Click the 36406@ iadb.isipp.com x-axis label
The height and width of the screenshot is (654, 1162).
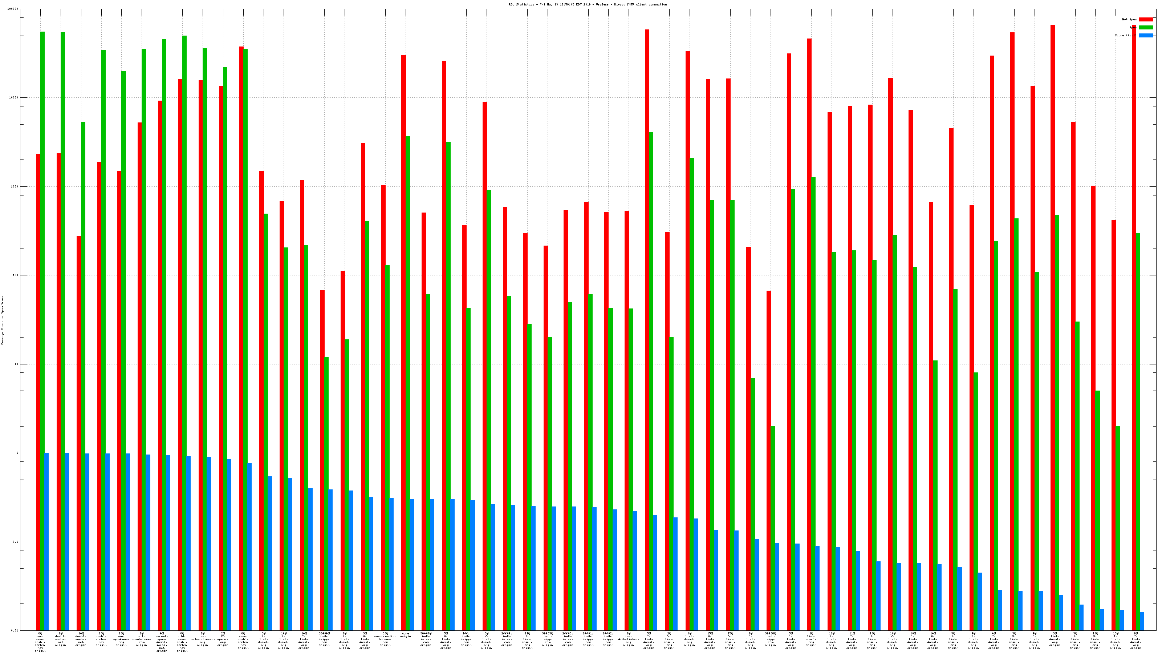pyautogui.click(x=324, y=639)
